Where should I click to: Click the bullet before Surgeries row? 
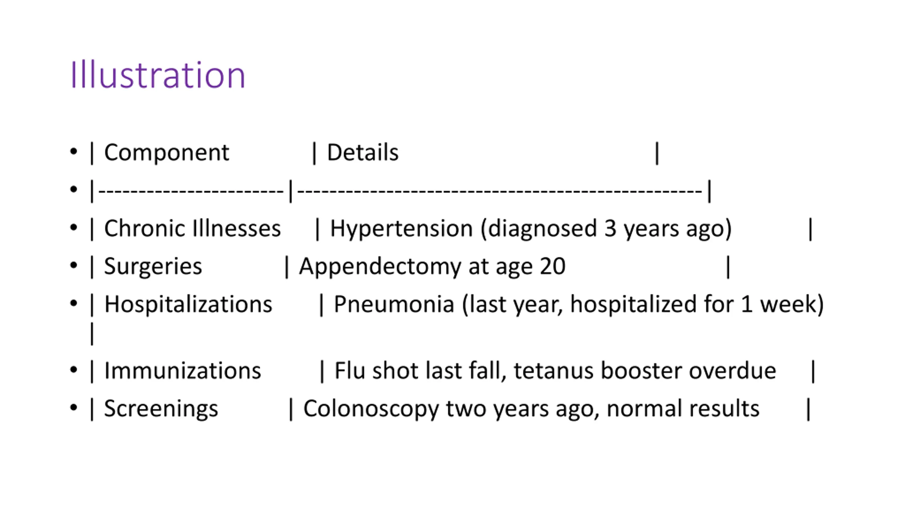[74, 265]
